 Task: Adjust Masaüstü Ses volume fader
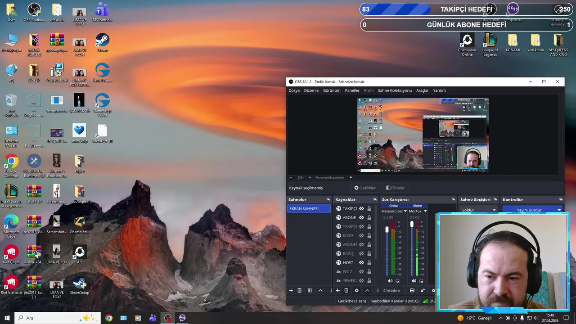click(x=387, y=229)
